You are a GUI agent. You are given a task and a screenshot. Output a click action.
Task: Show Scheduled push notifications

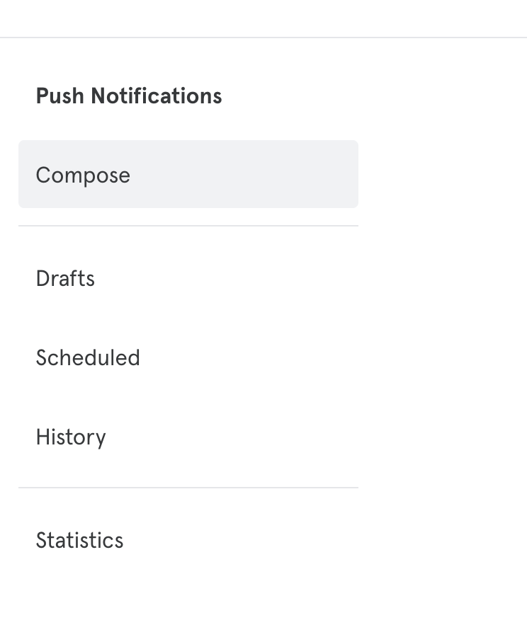click(x=88, y=357)
